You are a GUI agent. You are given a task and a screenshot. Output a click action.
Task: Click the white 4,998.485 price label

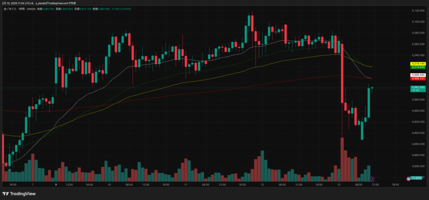[x=418, y=75]
